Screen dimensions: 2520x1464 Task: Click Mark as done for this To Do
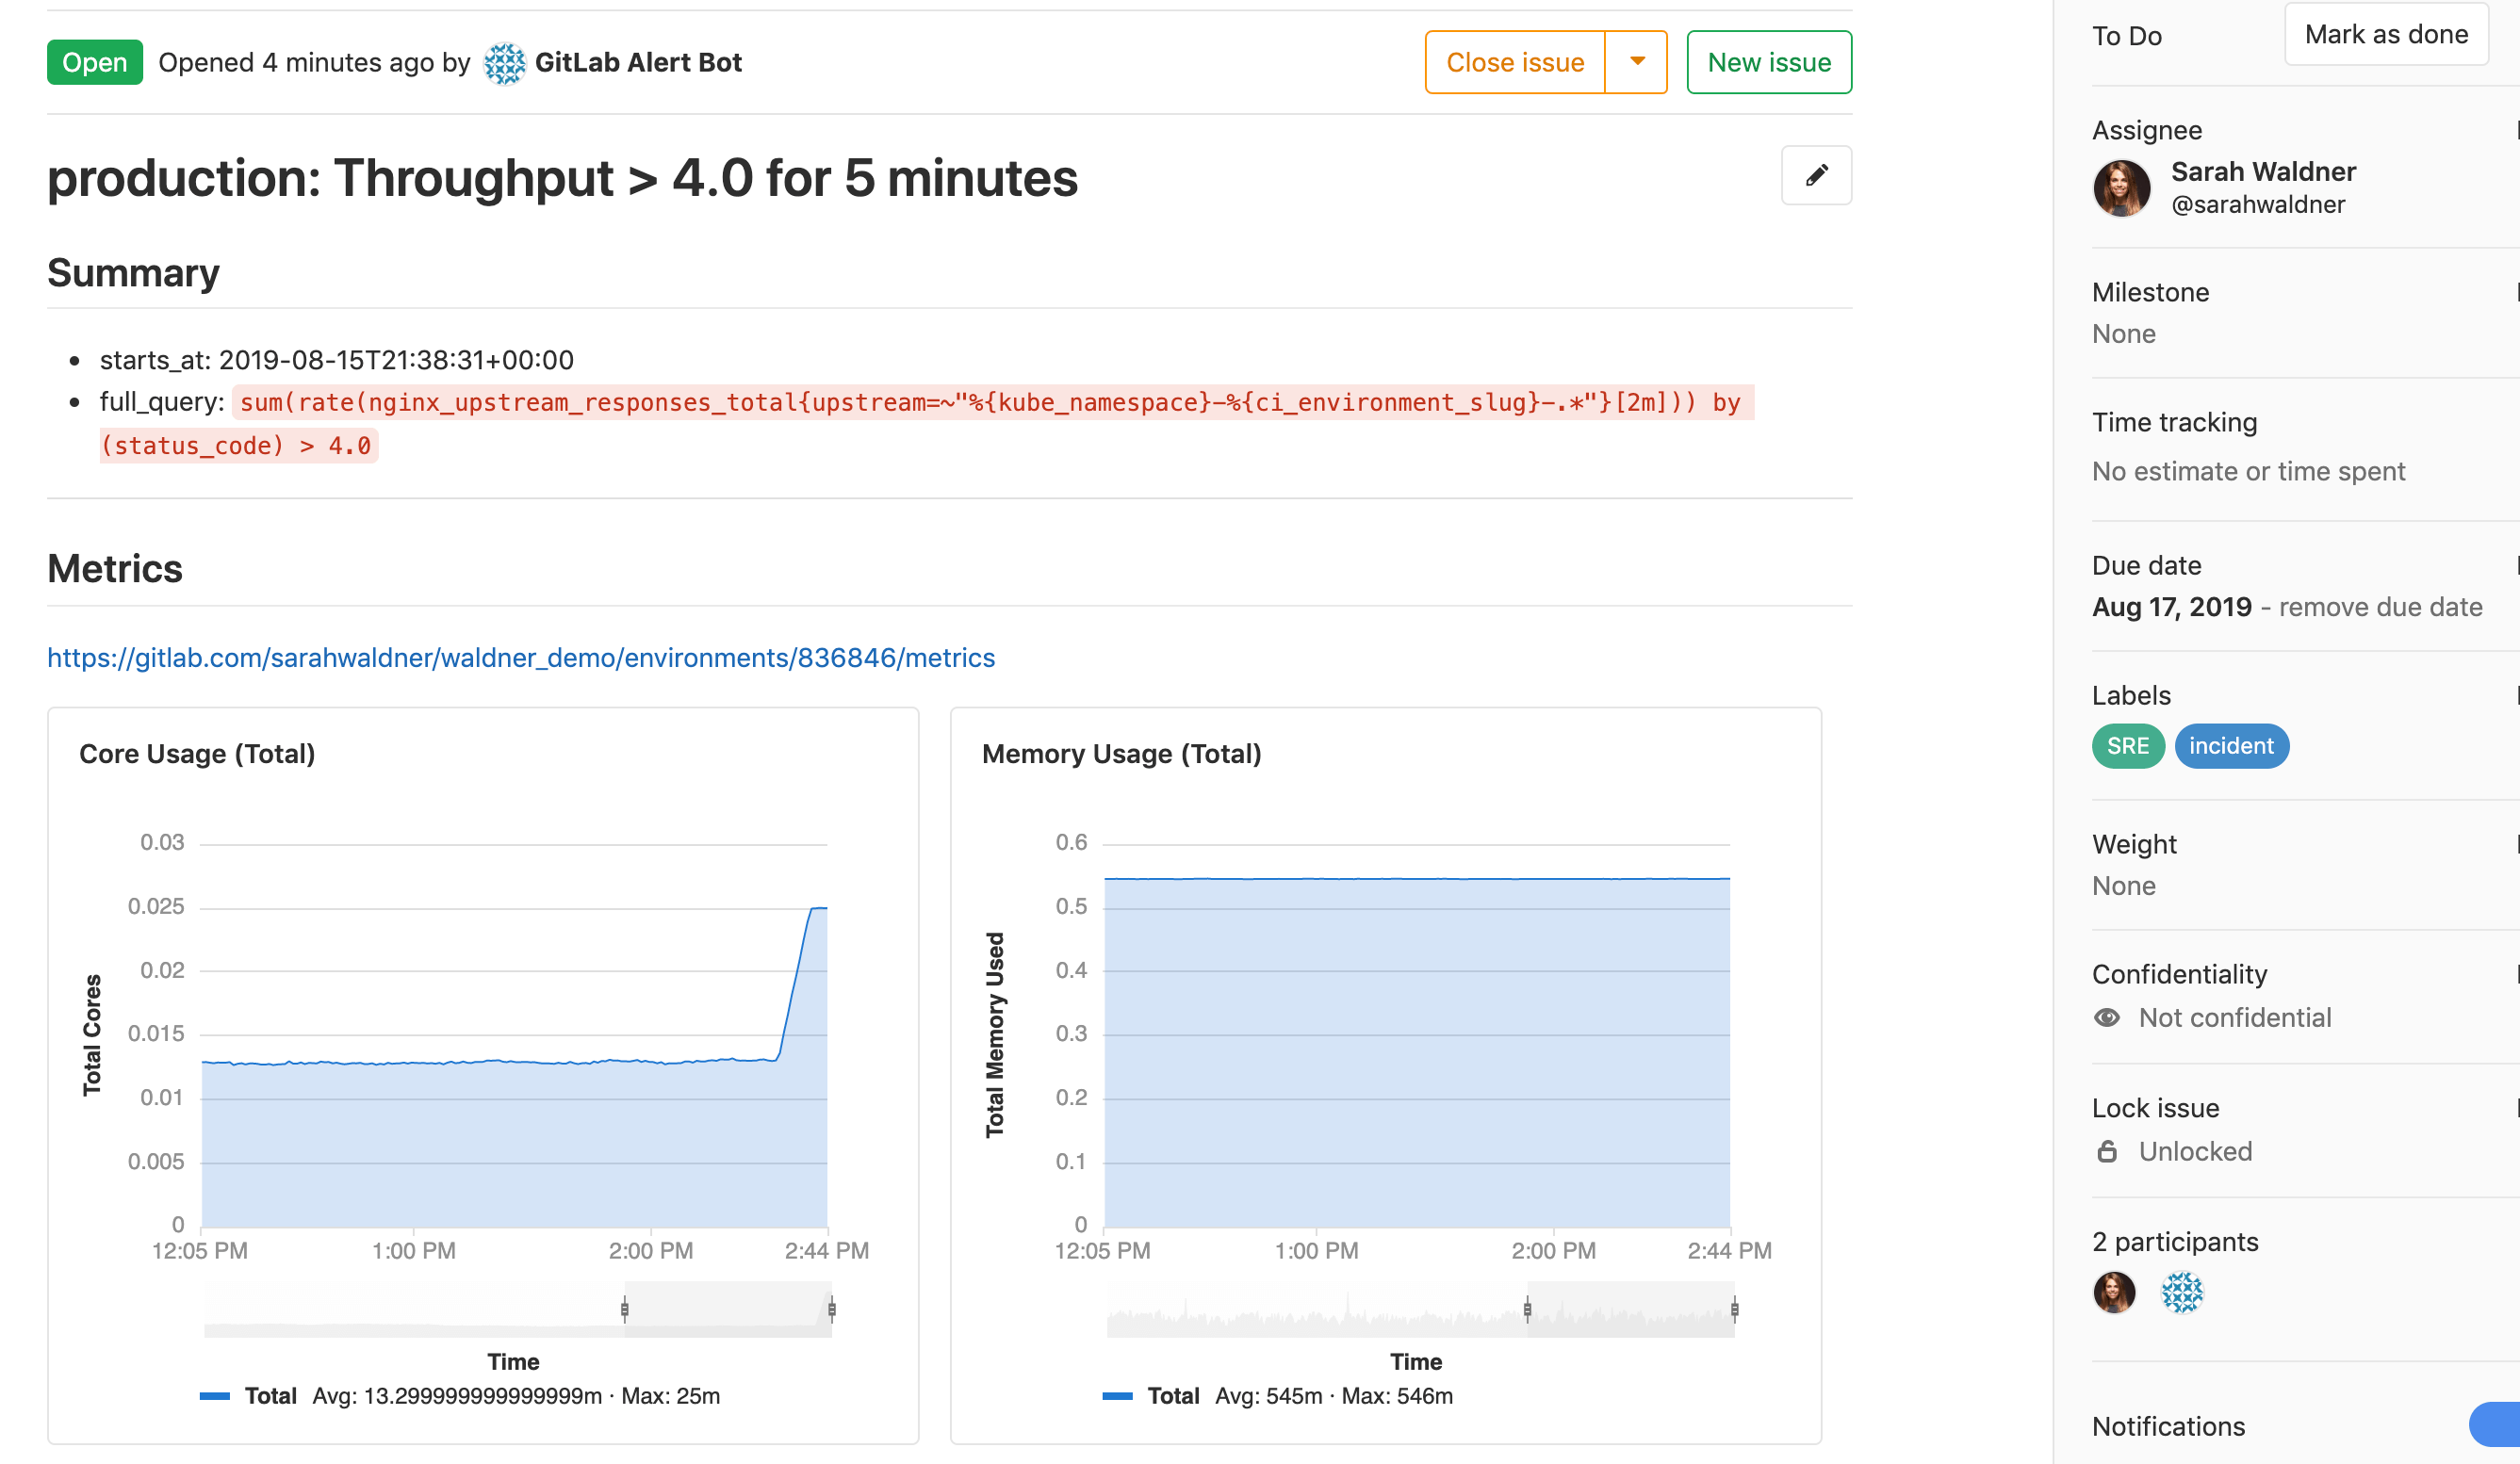coord(2387,33)
